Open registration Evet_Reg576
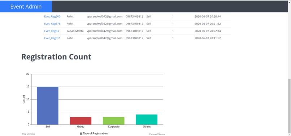Screen dimensions: 291x136 click(52, 24)
